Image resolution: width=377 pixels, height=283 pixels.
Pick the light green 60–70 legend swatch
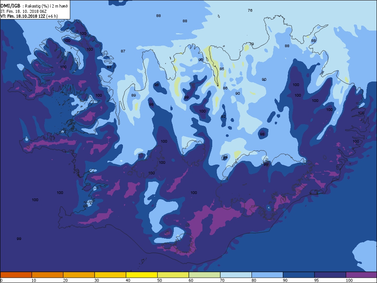click(x=205, y=275)
